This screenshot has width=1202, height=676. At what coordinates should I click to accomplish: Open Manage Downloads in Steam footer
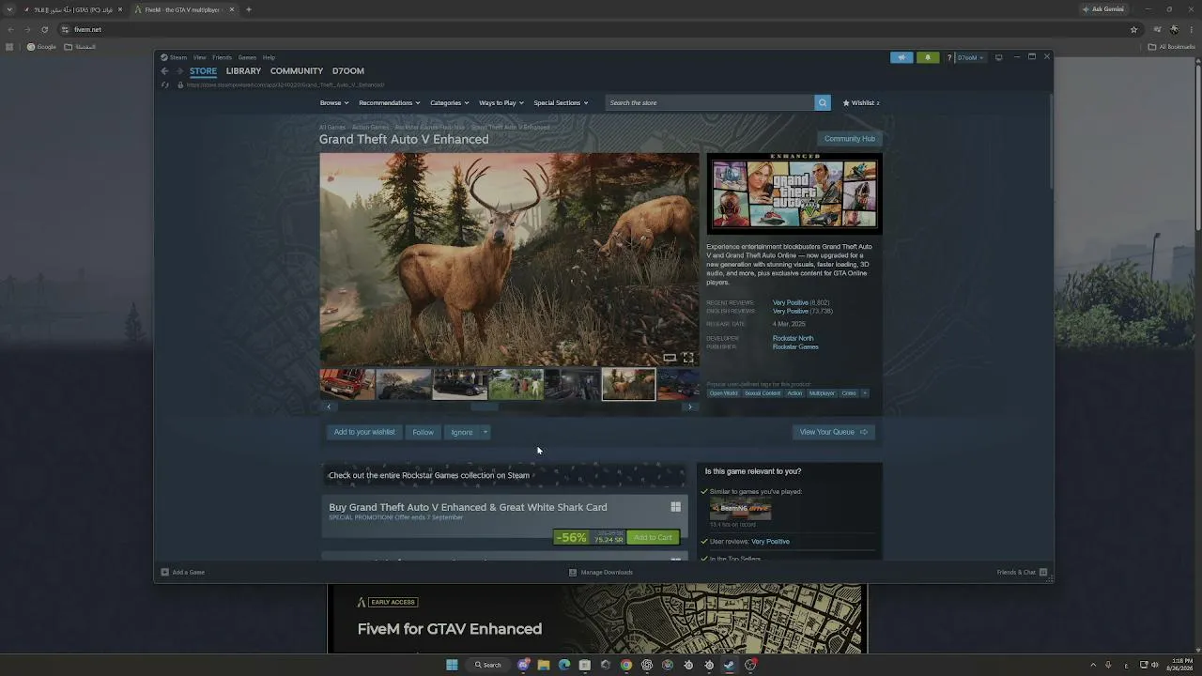(x=601, y=572)
